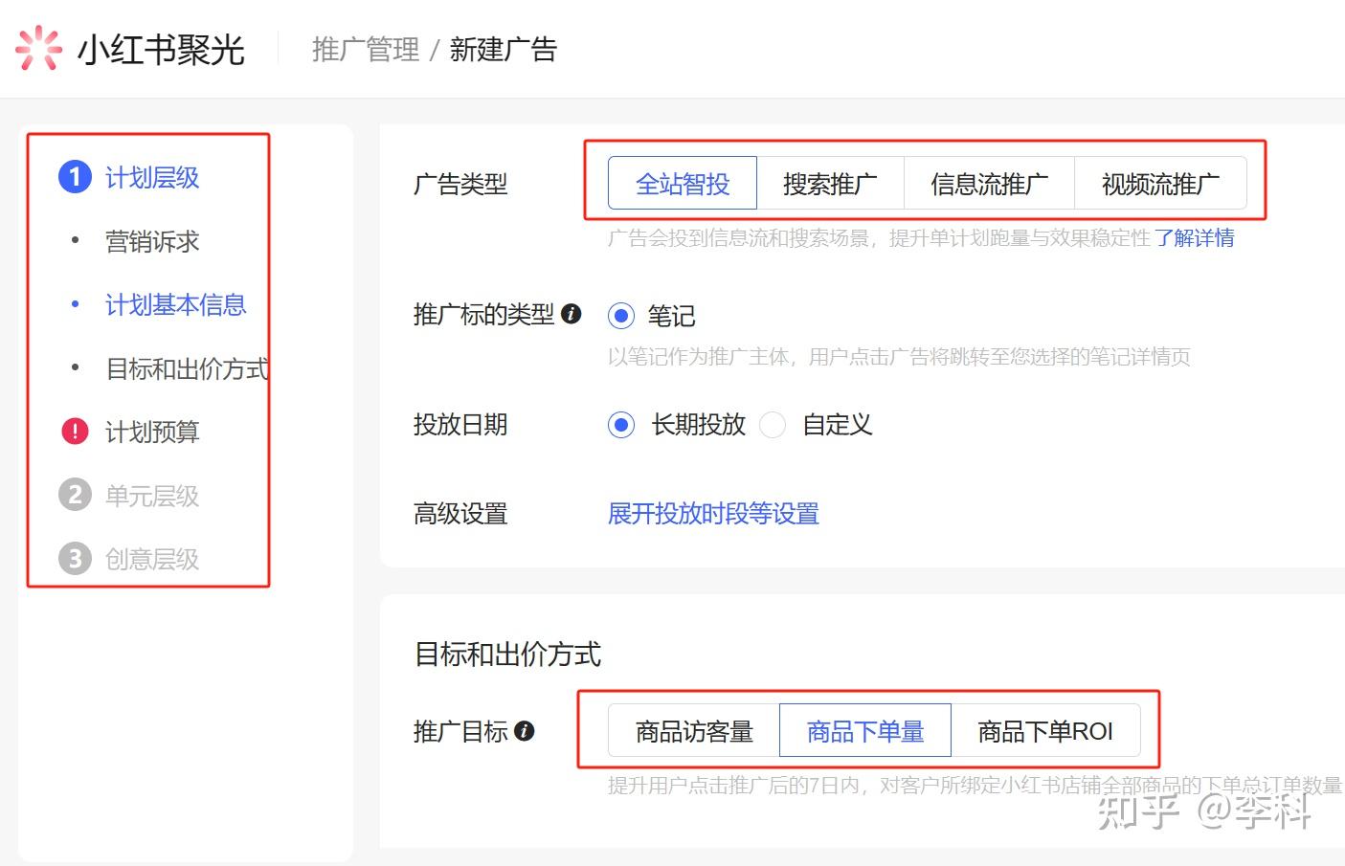Viewport: 1345px width, 866px height.
Task: Expand 展开投放时段等设置 advanced settings
Action: 713,514
